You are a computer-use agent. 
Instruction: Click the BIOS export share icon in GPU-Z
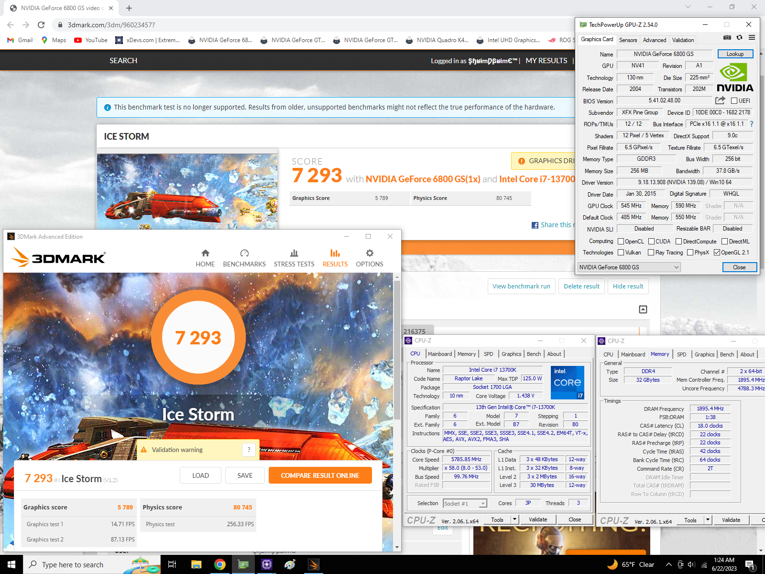pyautogui.click(x=720, y=100)
